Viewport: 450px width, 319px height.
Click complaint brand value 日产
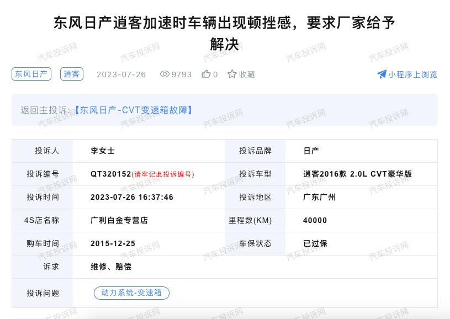[311, 151]
